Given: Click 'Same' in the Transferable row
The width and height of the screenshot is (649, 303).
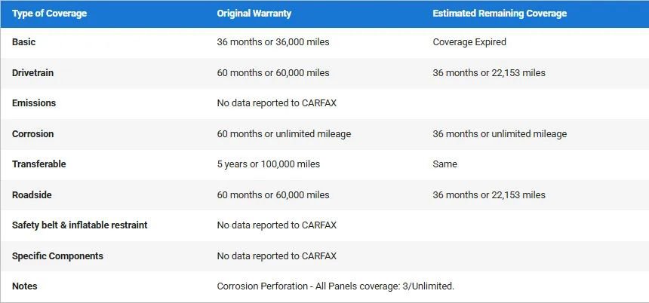Looking at the screenshot, I should pos(444,164).
